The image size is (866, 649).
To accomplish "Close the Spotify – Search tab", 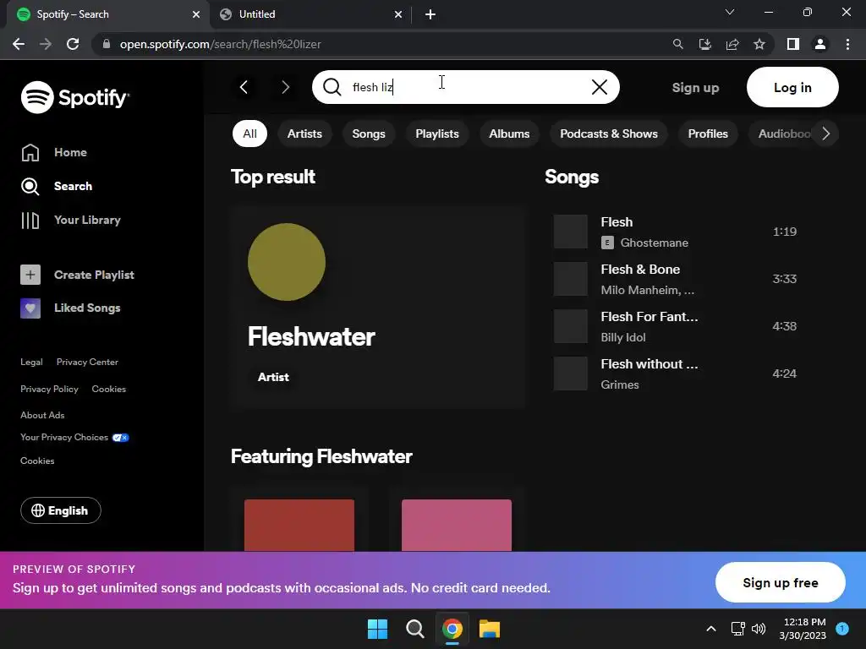I will coord(196,14).
